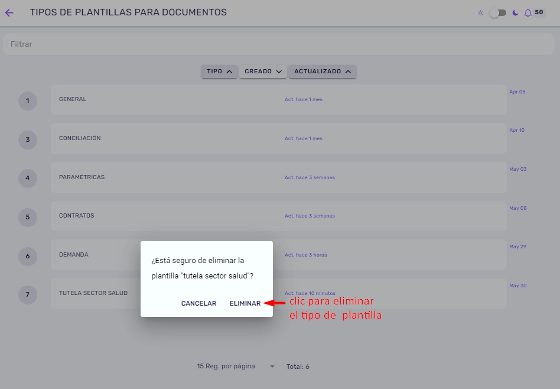Click the number 1 circle badge
Viewport: 560px width, 389px height.
[x=28, y=101]
